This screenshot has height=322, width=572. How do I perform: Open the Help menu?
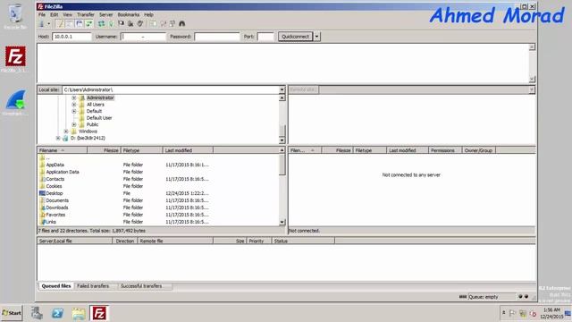coord(148,14)
